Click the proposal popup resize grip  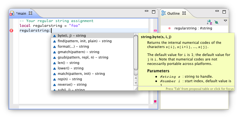[136, 89]
